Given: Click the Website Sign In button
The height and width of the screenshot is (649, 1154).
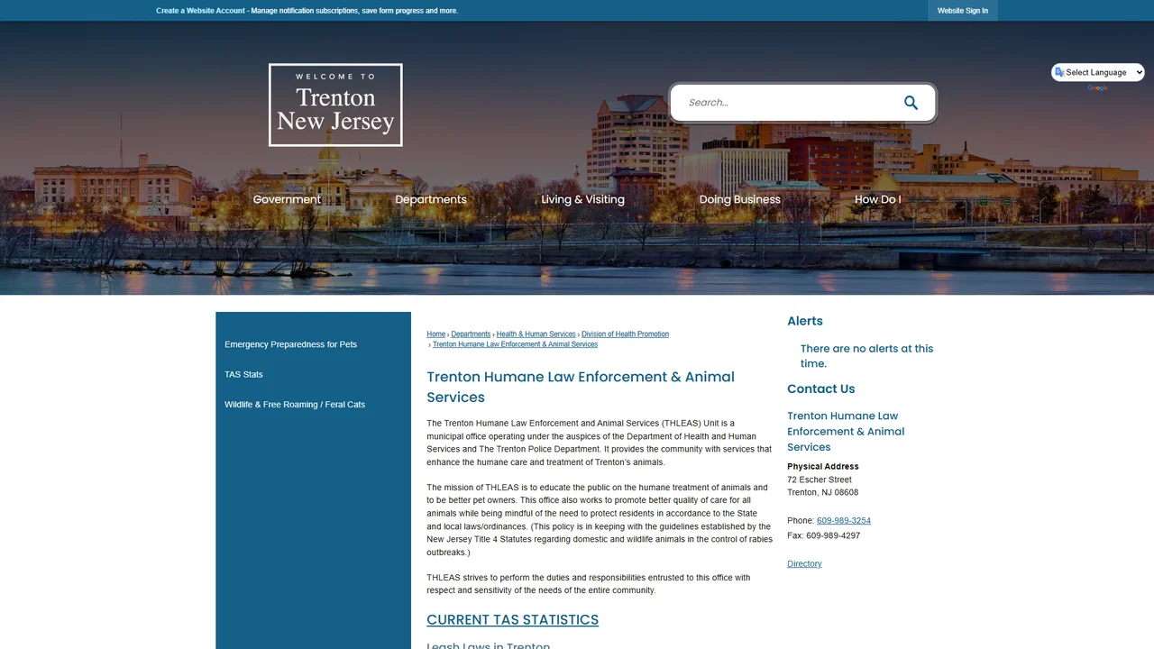Looking at the screenshot, I should pos(963,11).
